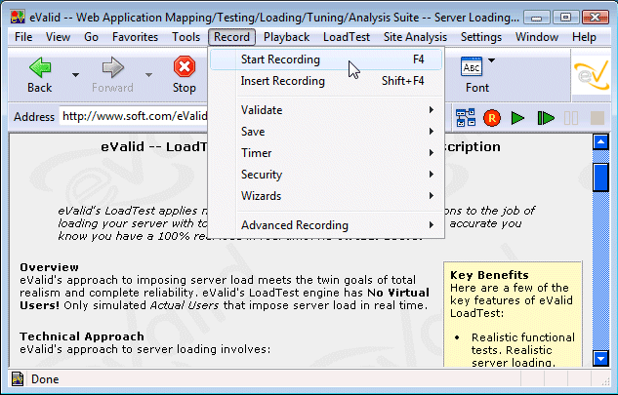Click the vertical scrollbar up arrow

(600, 143)
